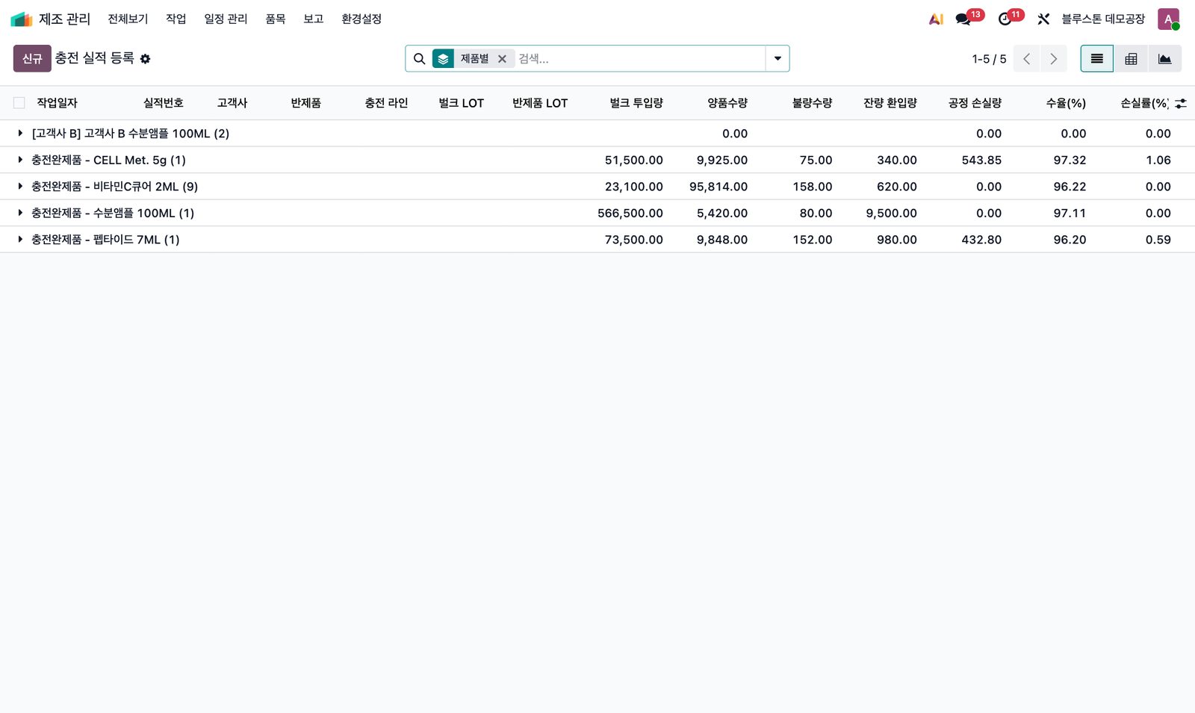Open the AI assistant icon
Screen dimensions: 1195x713
[936, 19]
